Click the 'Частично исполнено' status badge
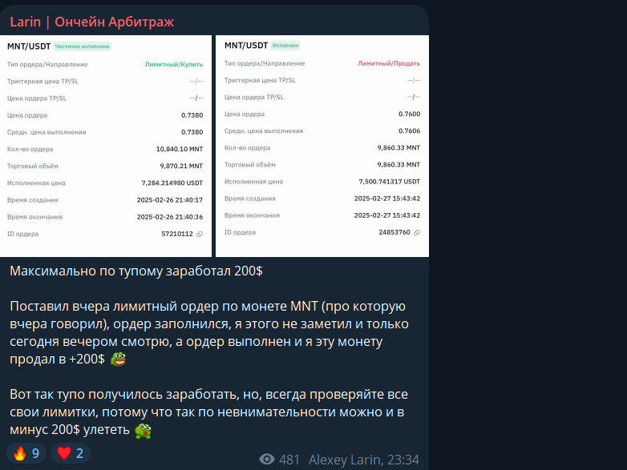The width and height of the screenshot is (627, 470). pos(83,46)
